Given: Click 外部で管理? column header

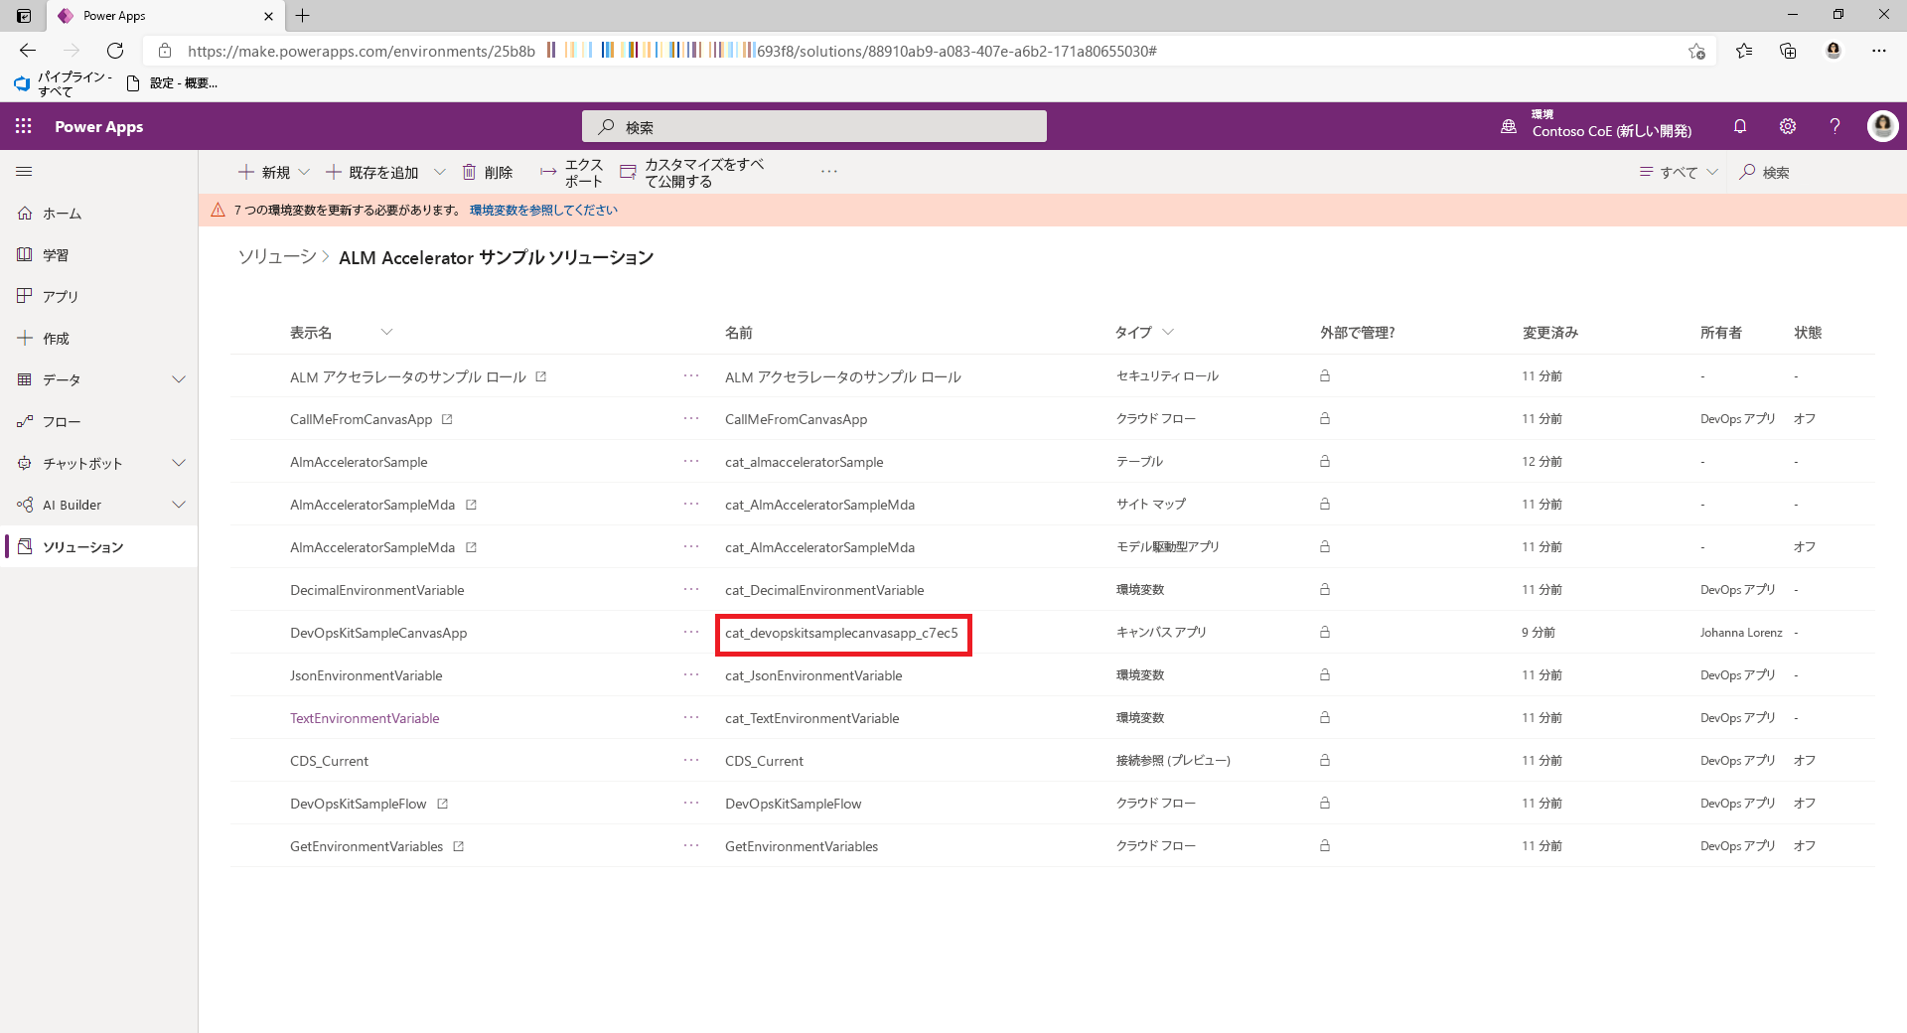Looking at the screenshot, I should 1358,333.
